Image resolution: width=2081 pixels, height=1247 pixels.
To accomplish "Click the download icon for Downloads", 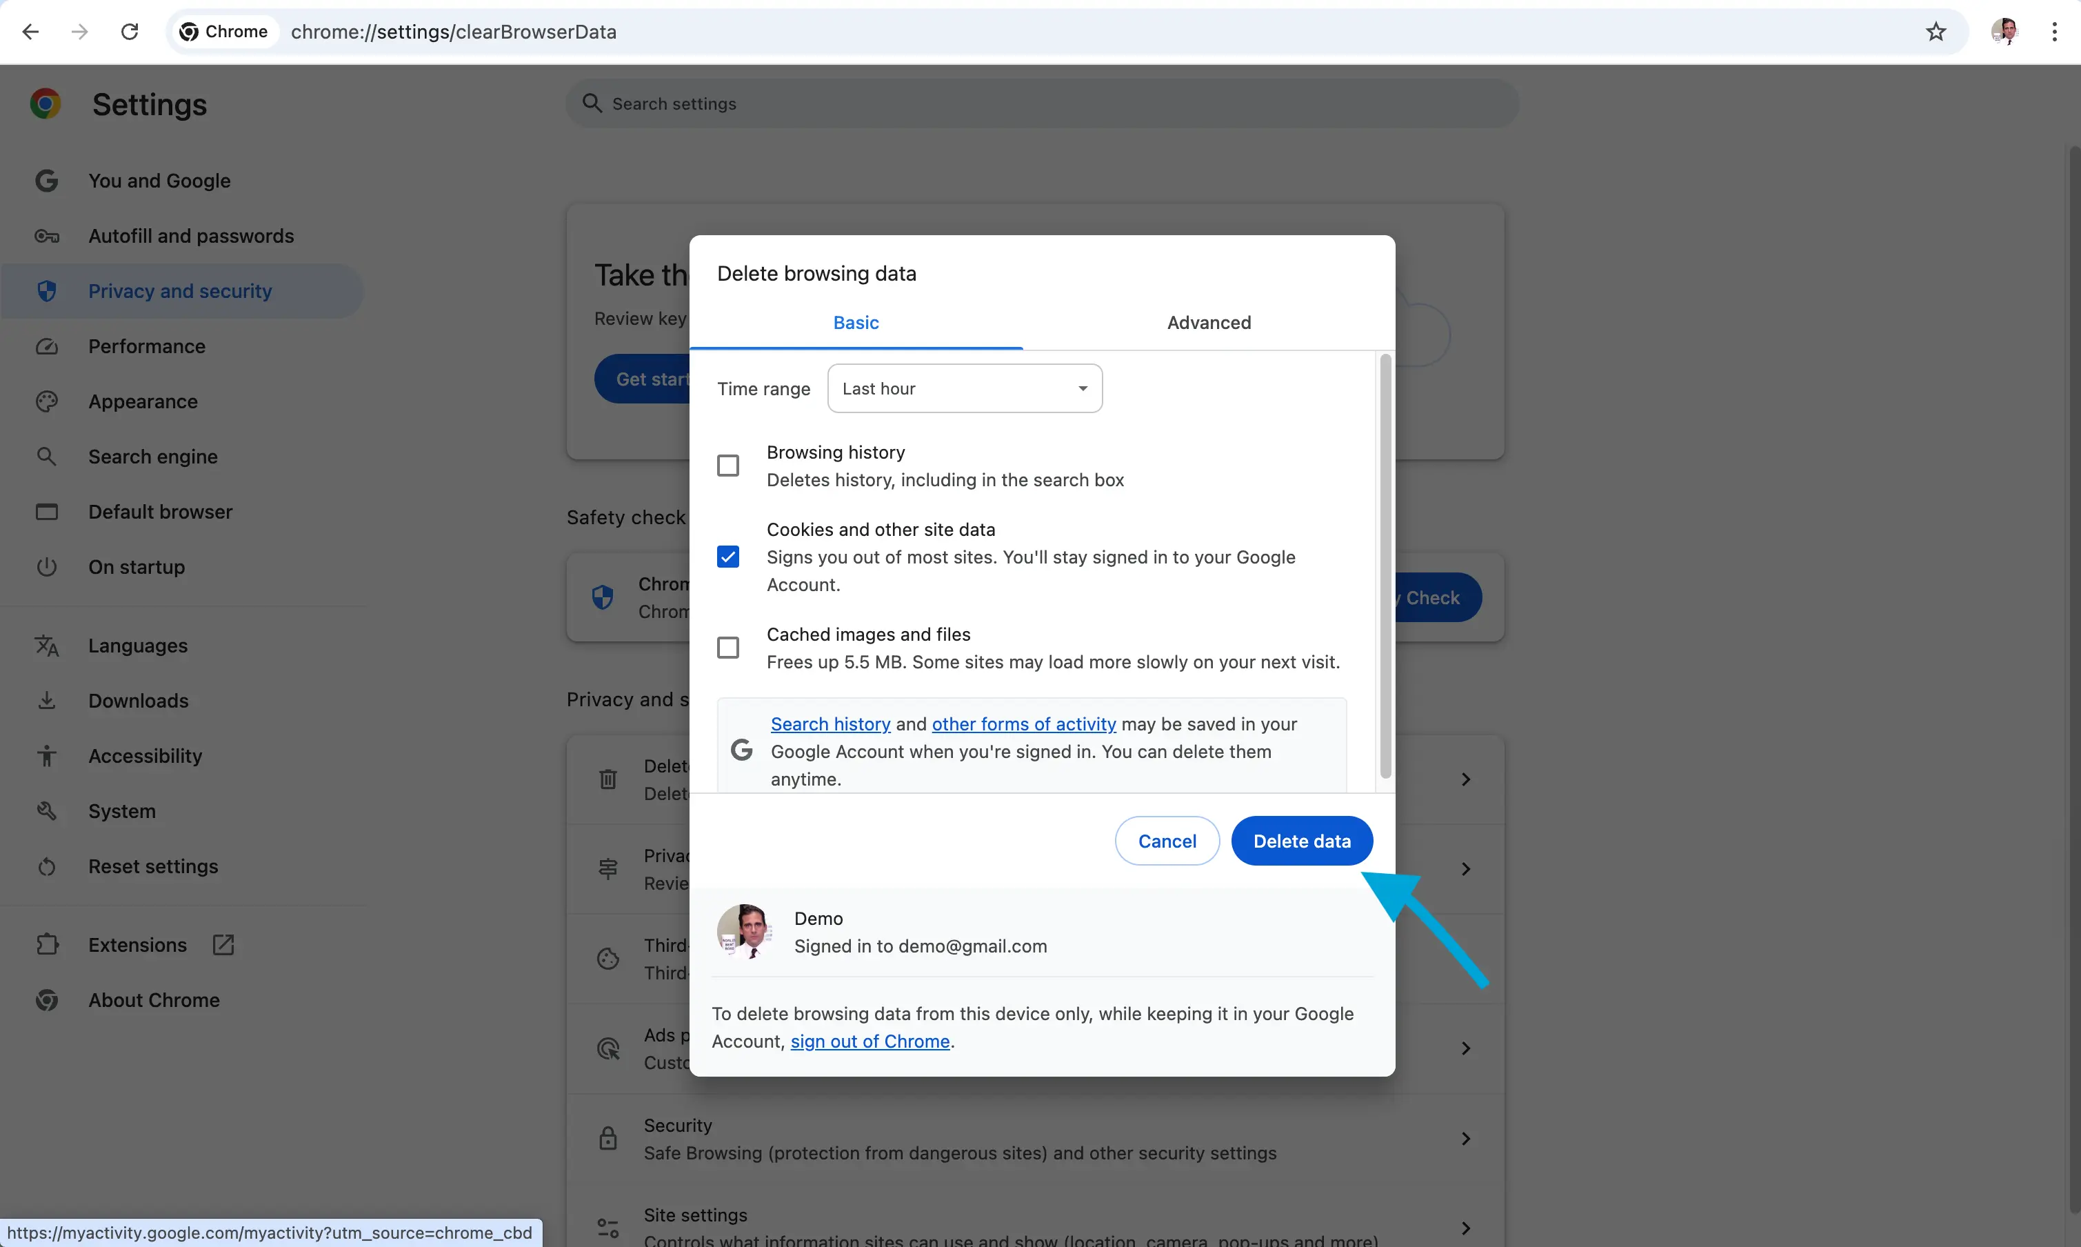I will pos(47,701).
